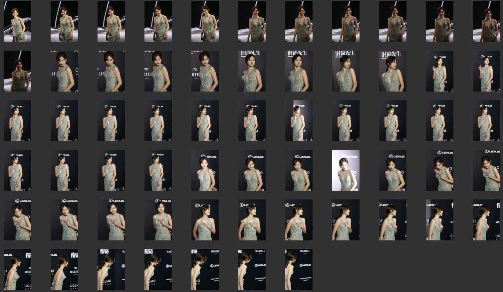Image resolution: width=503 pixels, height=292 pixels.
Task: Click the last thumbnail in the fifth row
Action: pyautogui.click(x=486, y=220)
